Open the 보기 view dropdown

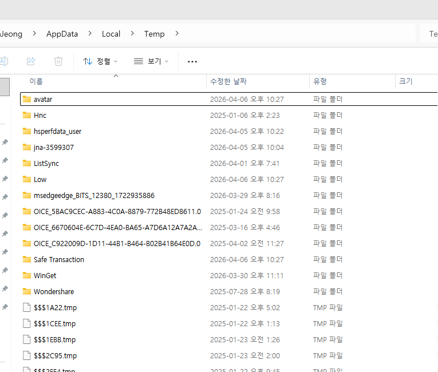coord(151,61)
